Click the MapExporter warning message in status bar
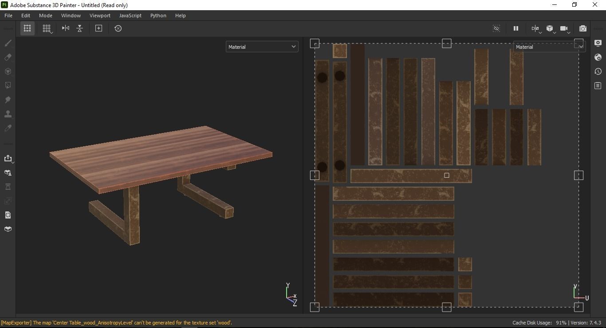Screen dimensions: 606x328 [x=116, y=323]
